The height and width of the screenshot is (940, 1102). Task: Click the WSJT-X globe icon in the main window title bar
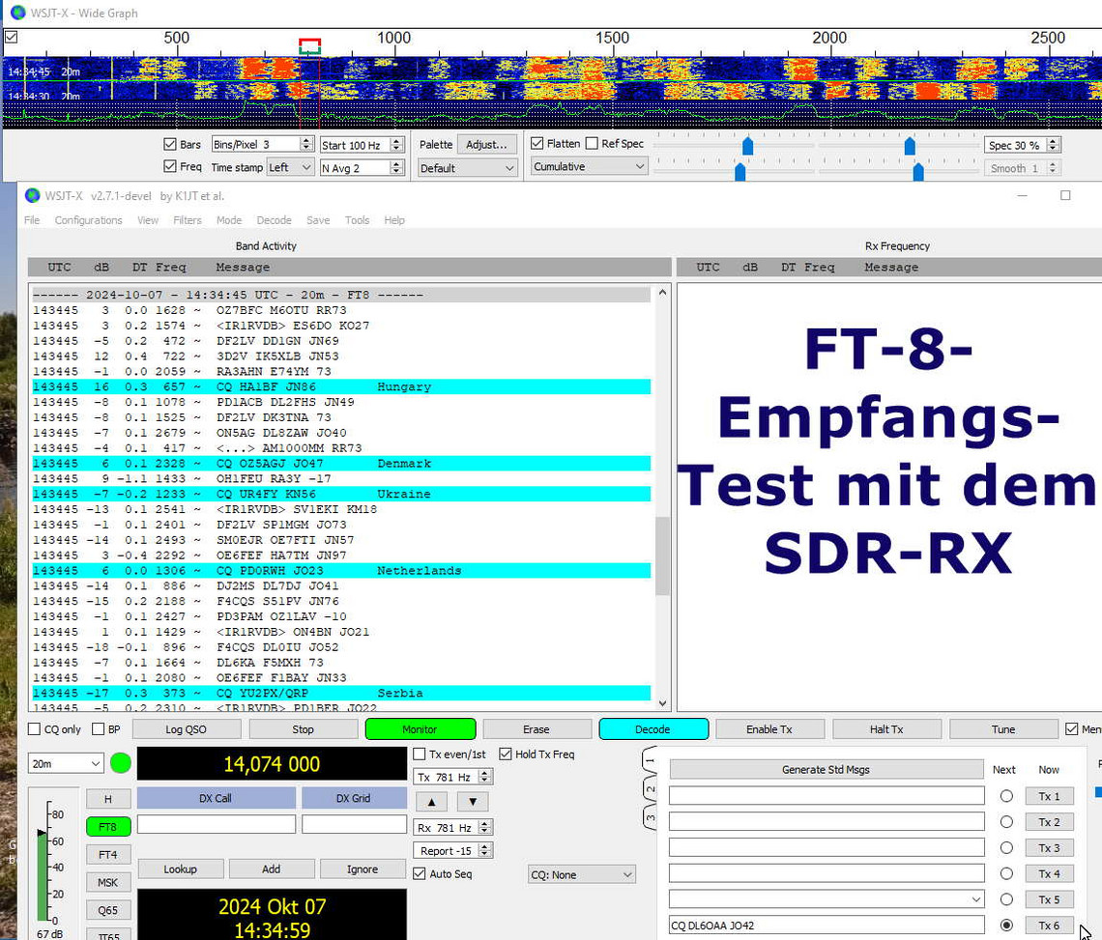(32, 195)
